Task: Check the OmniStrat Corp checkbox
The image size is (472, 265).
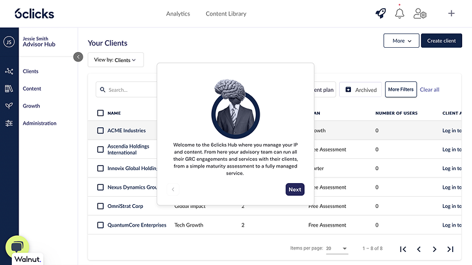Action: (101, 206)
